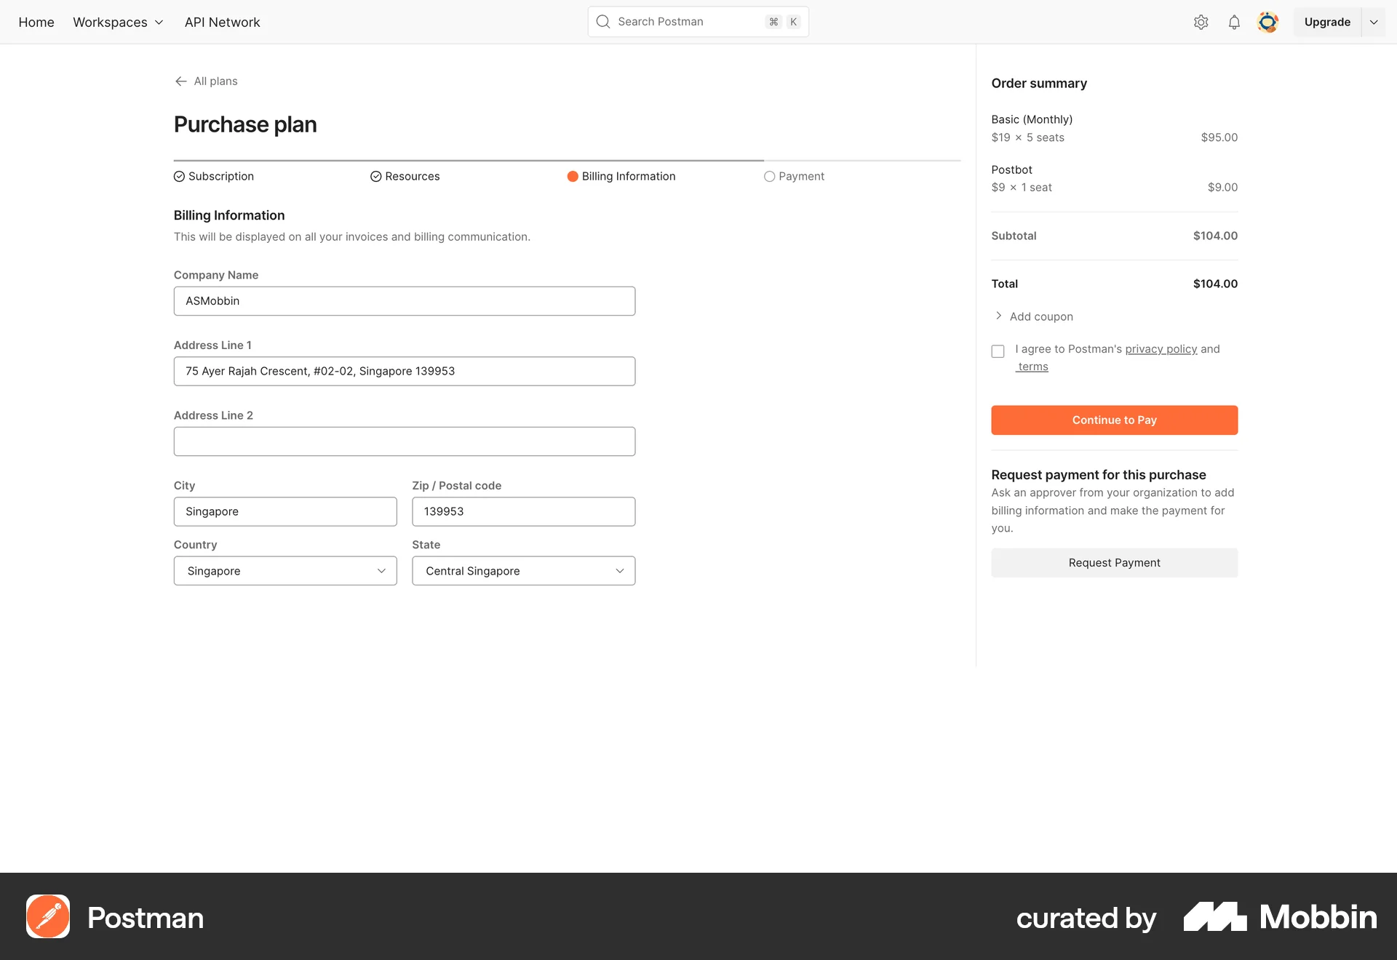The height and width of the screenshot is (960, 1397).
Task: Click inside the Address Line 2 field
Action: point(405,441)
